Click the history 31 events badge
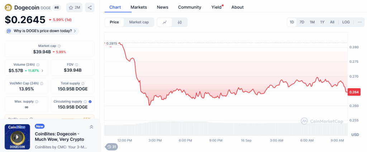367x152 pixels. 112,147
